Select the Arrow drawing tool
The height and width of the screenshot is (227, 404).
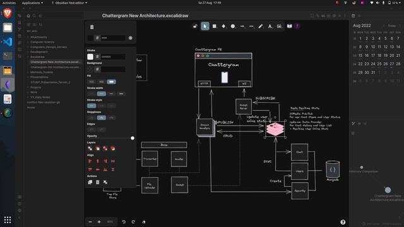tap(242, 26)
